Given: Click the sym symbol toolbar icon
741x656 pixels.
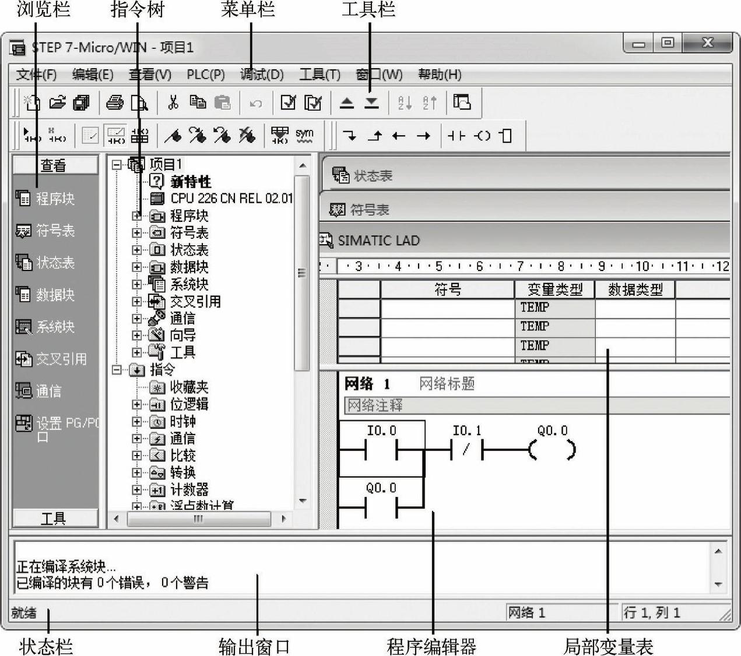Looking at the screenshot, I should point(304,135).
